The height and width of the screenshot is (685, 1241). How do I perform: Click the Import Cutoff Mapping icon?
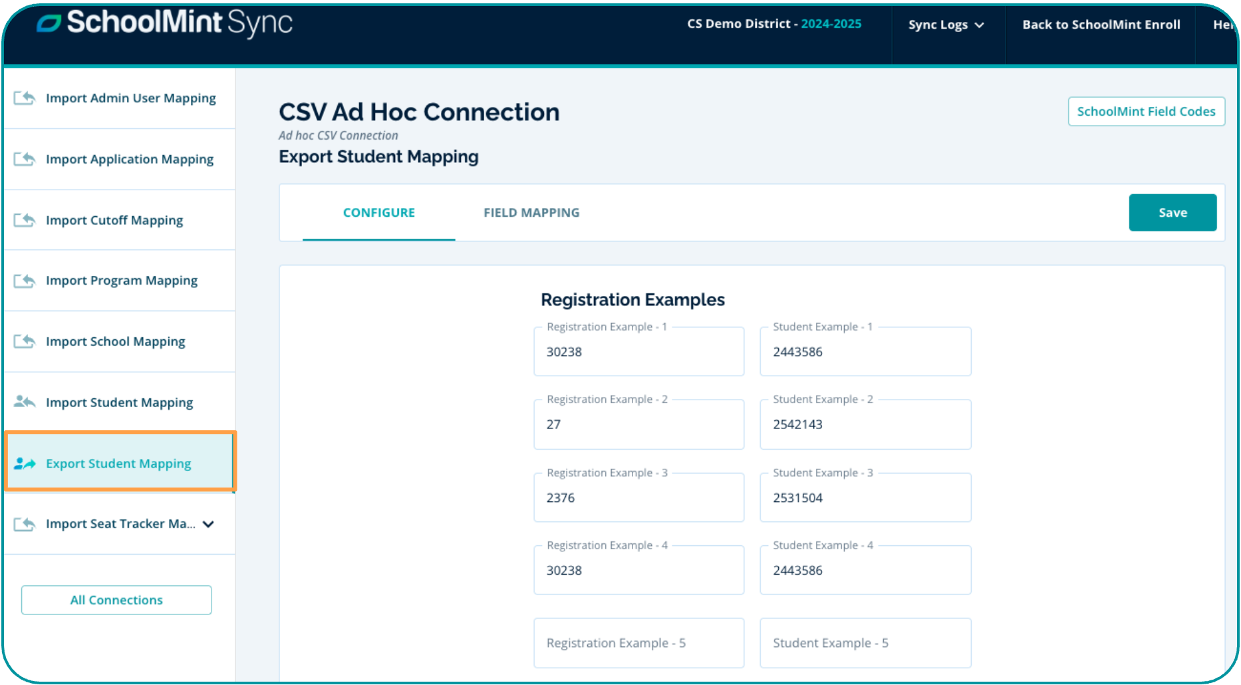(x=25, y=220)
